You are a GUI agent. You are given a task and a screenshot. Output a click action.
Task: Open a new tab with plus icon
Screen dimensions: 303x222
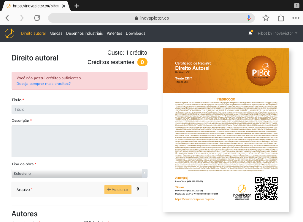pos(77,6)
